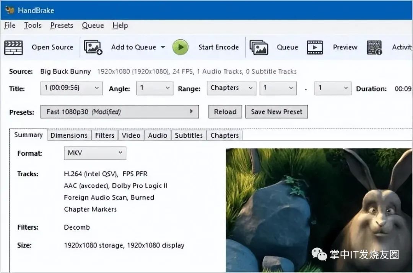Click the HandBrake app logo in title bar

coord(10,10)
